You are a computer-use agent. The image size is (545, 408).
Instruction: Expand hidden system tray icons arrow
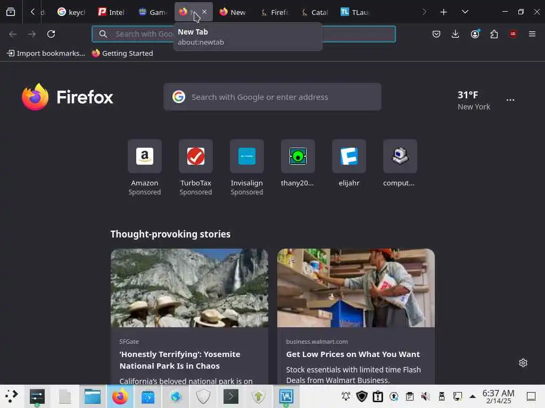(x=473, y=396)
